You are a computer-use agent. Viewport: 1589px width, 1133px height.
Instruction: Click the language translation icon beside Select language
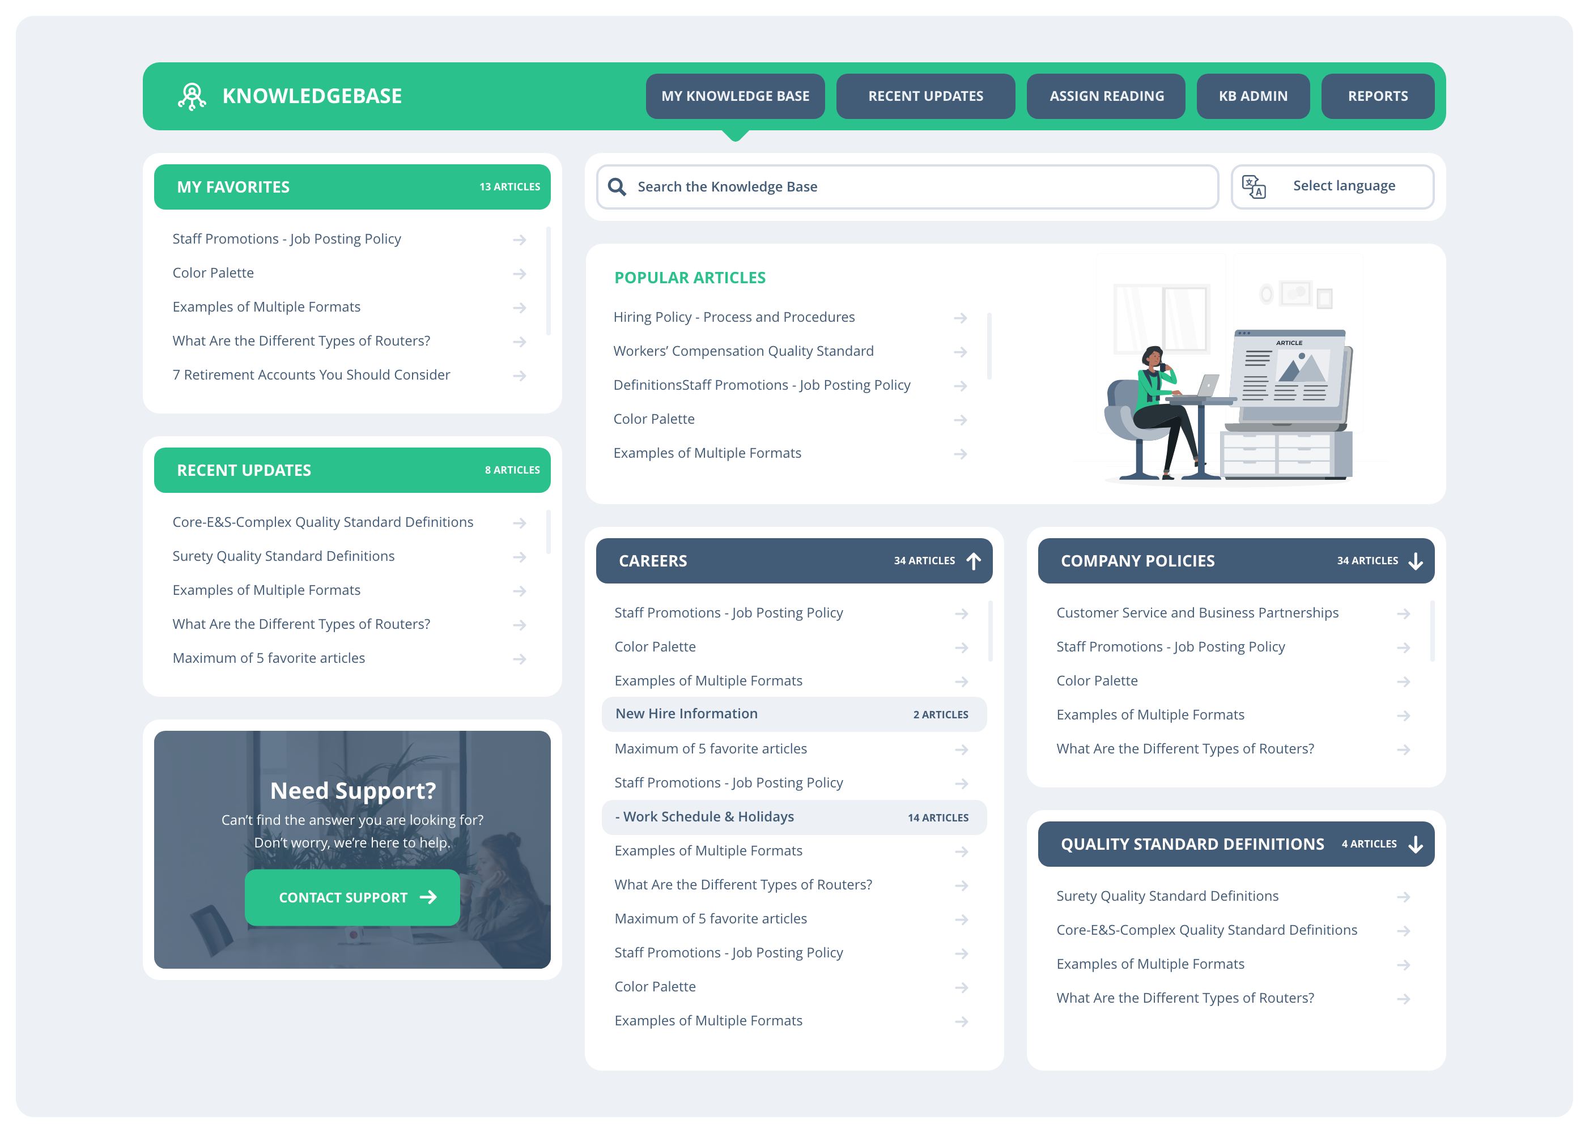tap(1254, 186)
